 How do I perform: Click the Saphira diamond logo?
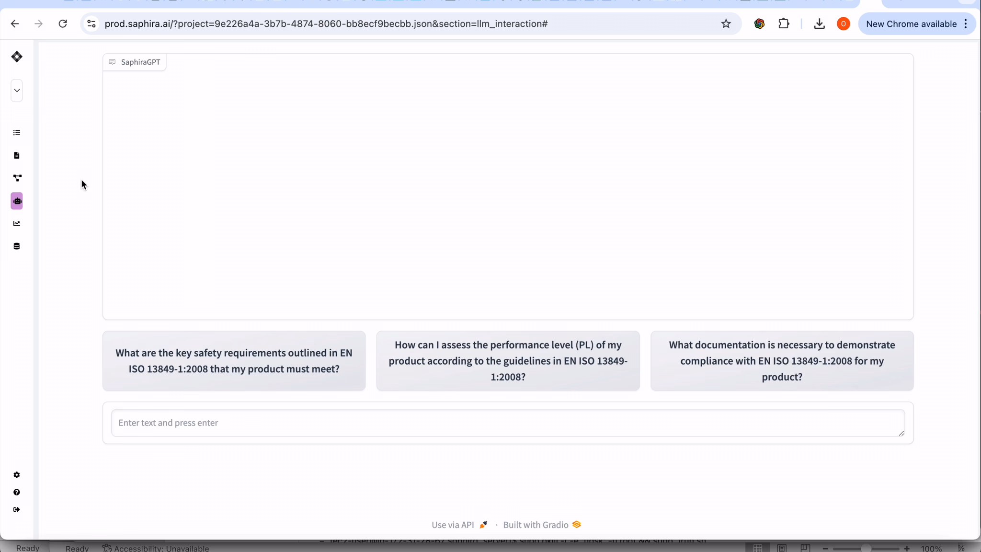pyautogui.click(x=17, y=57)
